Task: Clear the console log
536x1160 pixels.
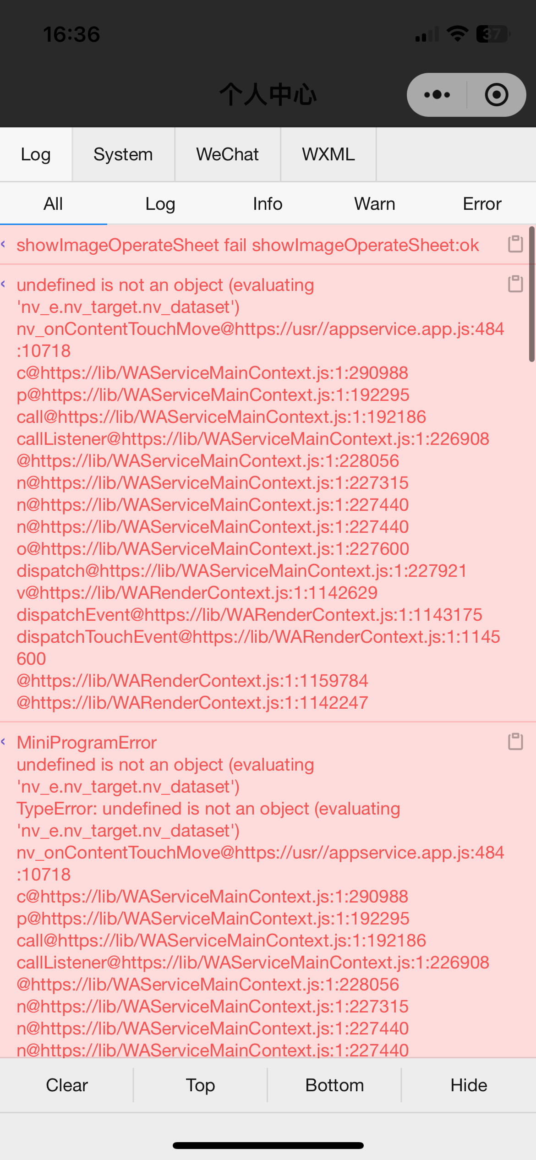Action: (67, 1085)
